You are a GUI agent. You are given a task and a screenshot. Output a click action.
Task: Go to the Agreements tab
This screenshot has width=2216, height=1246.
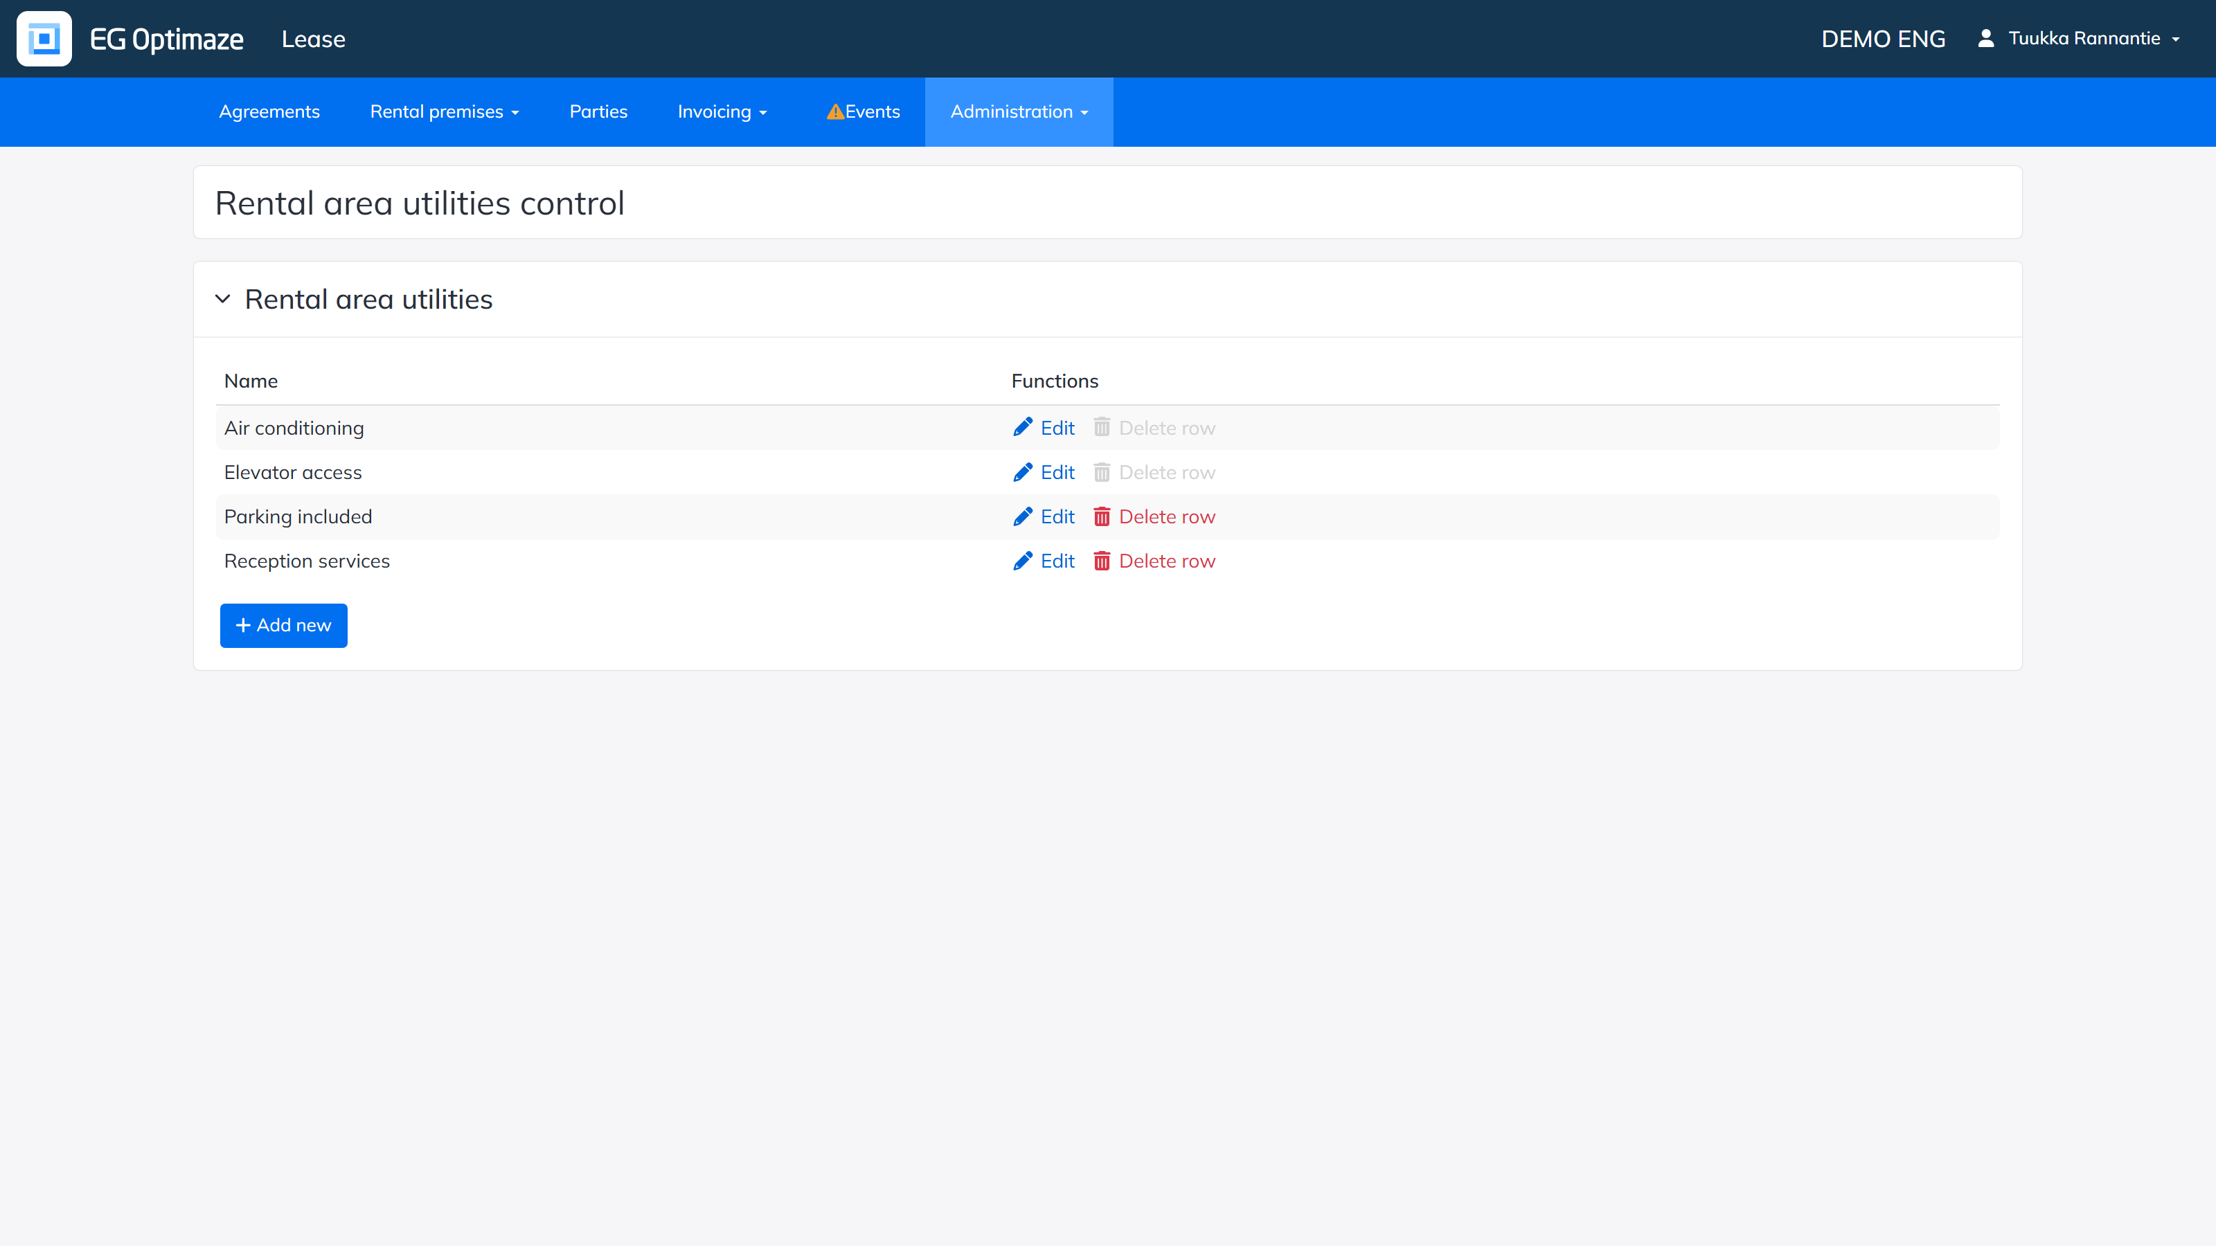(269, 111)
